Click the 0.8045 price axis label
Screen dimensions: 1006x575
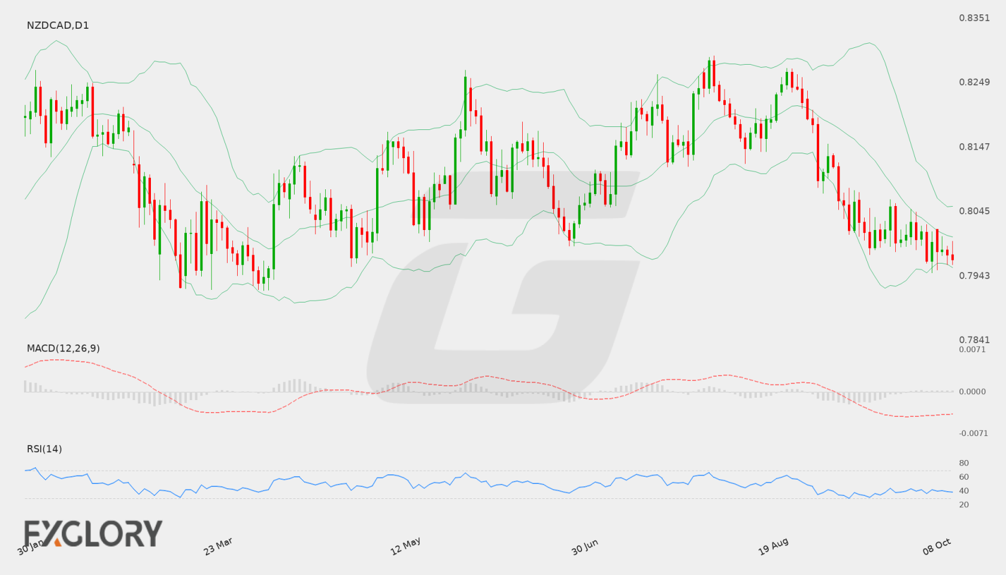[x=974, y=211]
